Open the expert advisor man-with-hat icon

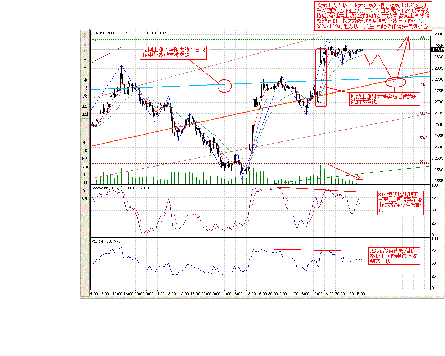coord(85,96)
